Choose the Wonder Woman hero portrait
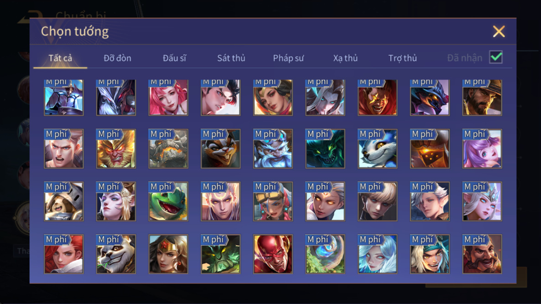The image size is (541, 304). pyautogui.click(x=168, y=254)
